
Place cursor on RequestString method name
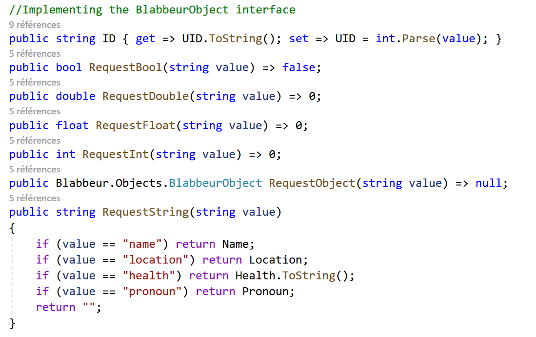click(146, 212)
